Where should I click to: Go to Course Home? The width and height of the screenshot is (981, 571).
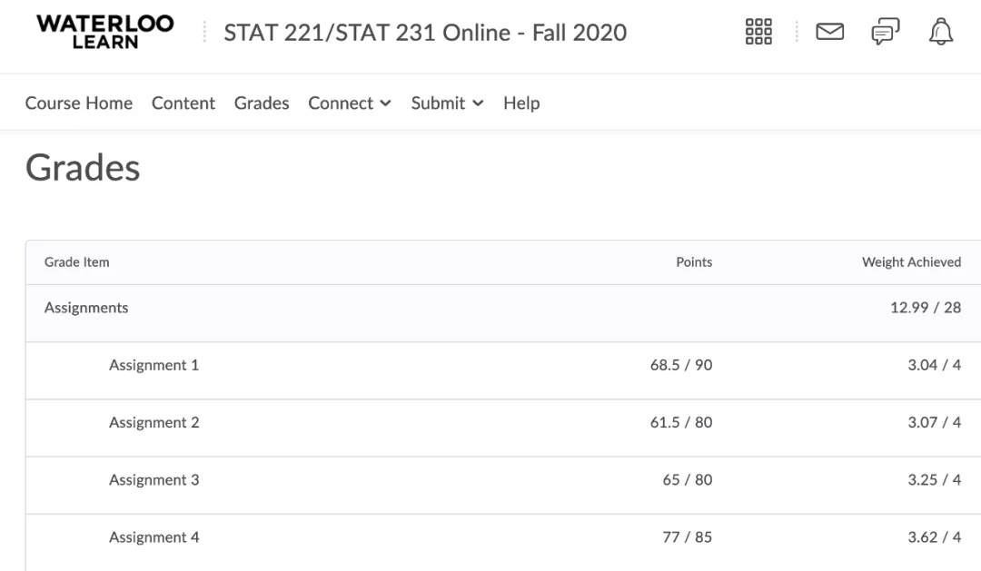pyautogui.click(x=79, y=103)
